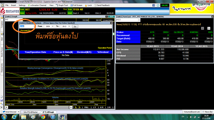Open the Facebook icon link
Screen dimensions: 214x120
154,5
